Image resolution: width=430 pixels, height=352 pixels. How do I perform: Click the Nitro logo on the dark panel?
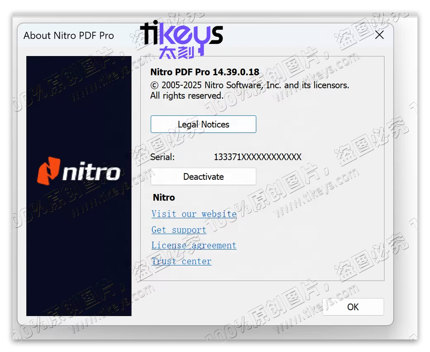point(79,171)
